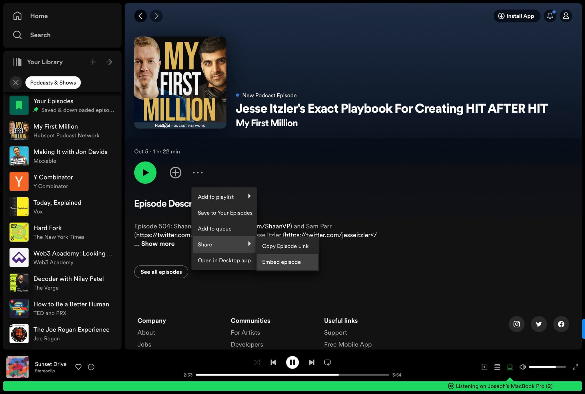Choose Open in Desktop app option
585x394 pixels.
[x=224, y=260]
